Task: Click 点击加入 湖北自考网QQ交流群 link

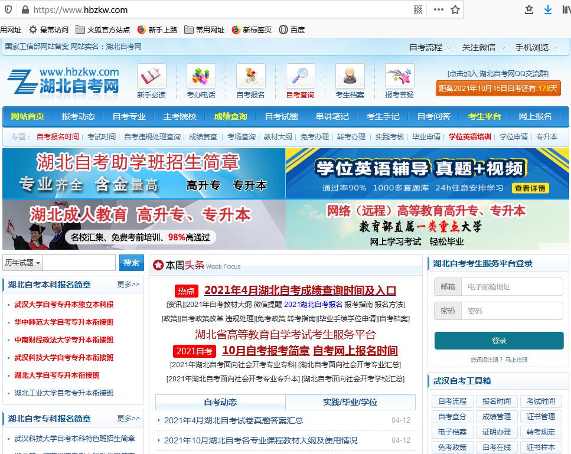Action: 498,74
